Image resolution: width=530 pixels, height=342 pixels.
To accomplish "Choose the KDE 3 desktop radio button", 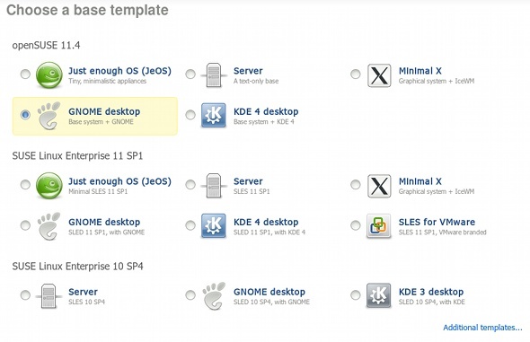I will click(355, 294).
